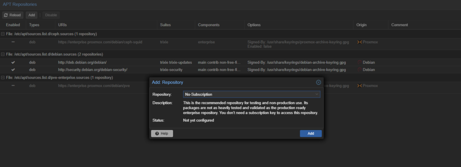Image resolution: width=461 pixels, height=167 pixels.
Task: Sort by the Components column header
Action: (220, 25)
